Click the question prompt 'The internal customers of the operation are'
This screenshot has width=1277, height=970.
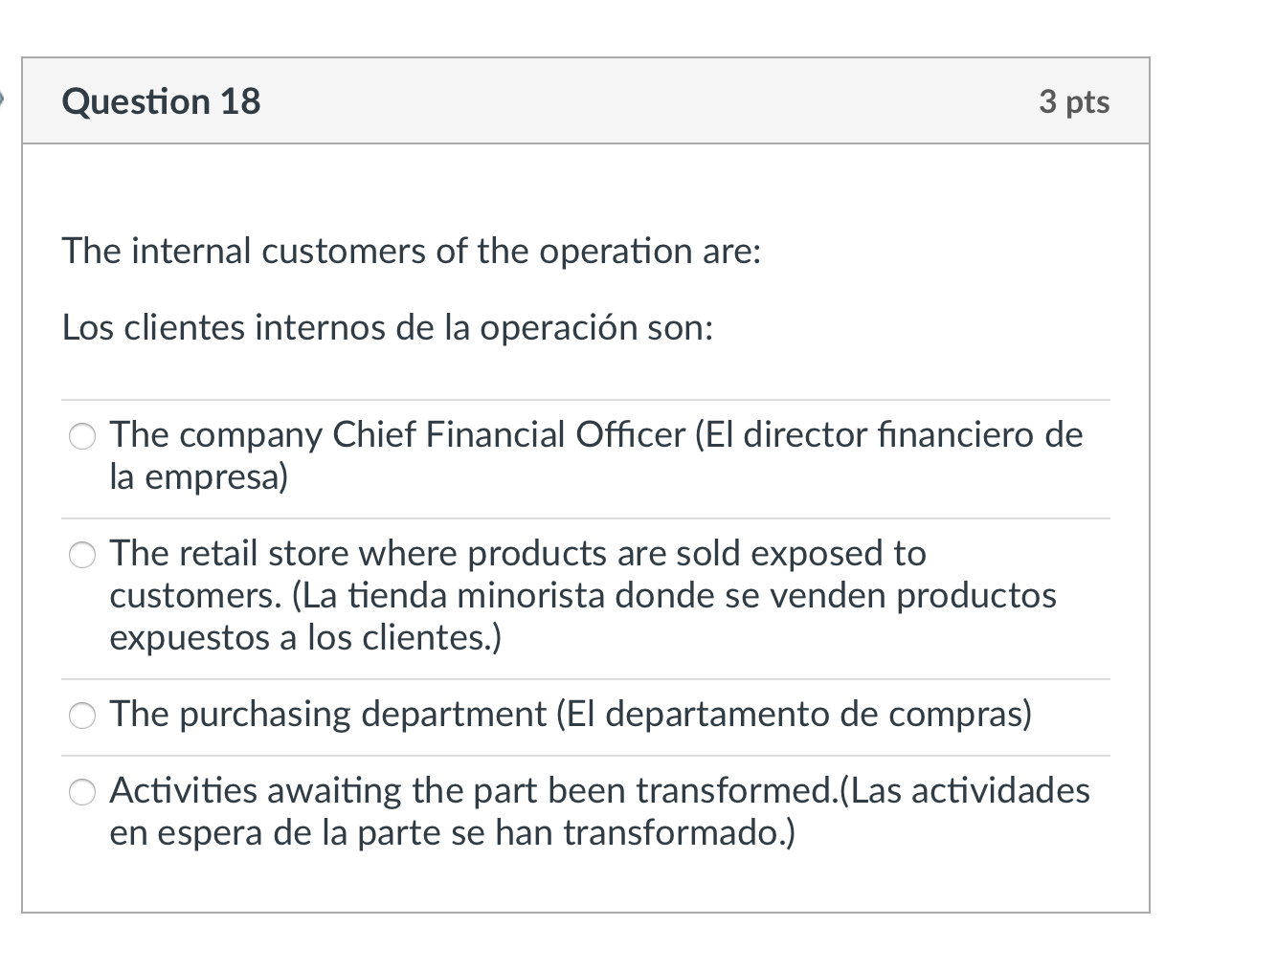[x=411, y=251]
